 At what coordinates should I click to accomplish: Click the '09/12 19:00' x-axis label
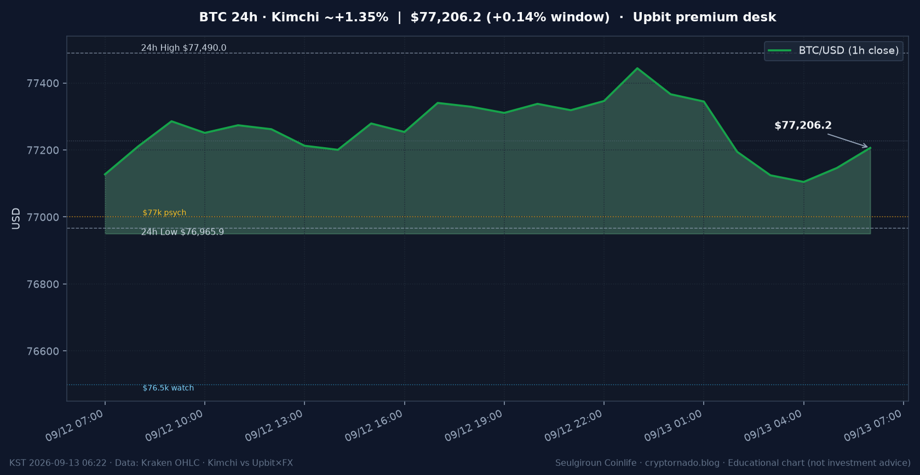coord(474,426)
